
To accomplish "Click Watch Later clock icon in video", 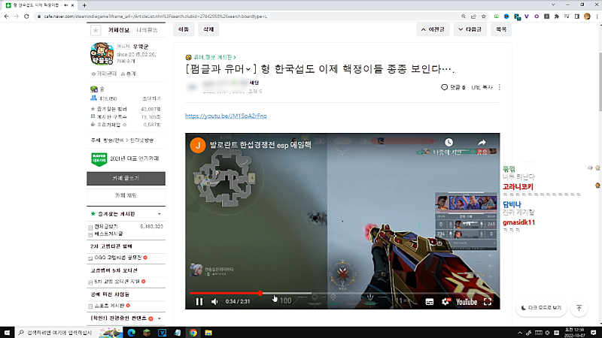I will pyautogui.click(x=448, y=142).
